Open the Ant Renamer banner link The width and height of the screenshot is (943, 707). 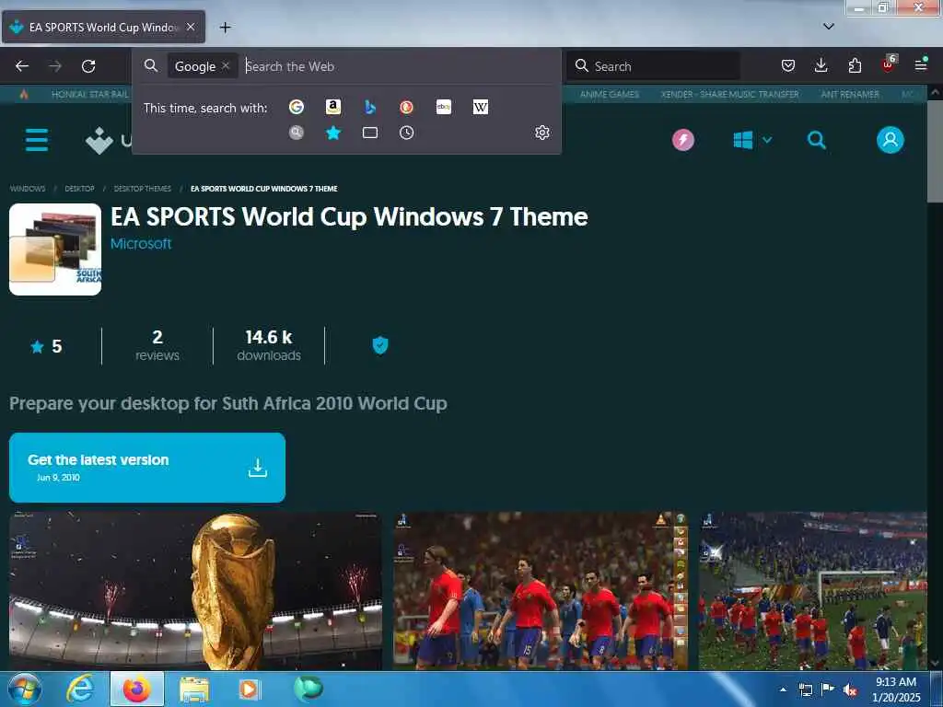coord(850,95)
